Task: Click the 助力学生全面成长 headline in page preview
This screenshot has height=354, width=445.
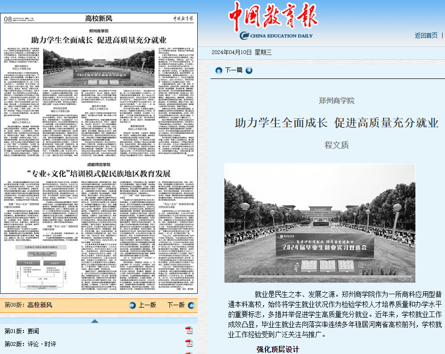Action: (100, 40)
